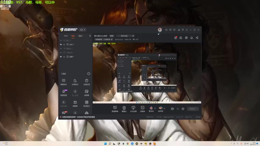Image resolution: width=260 pixels, height=146 pixels.
Task: Open Search on the Windows taskbar
Action: click(110, 144)
